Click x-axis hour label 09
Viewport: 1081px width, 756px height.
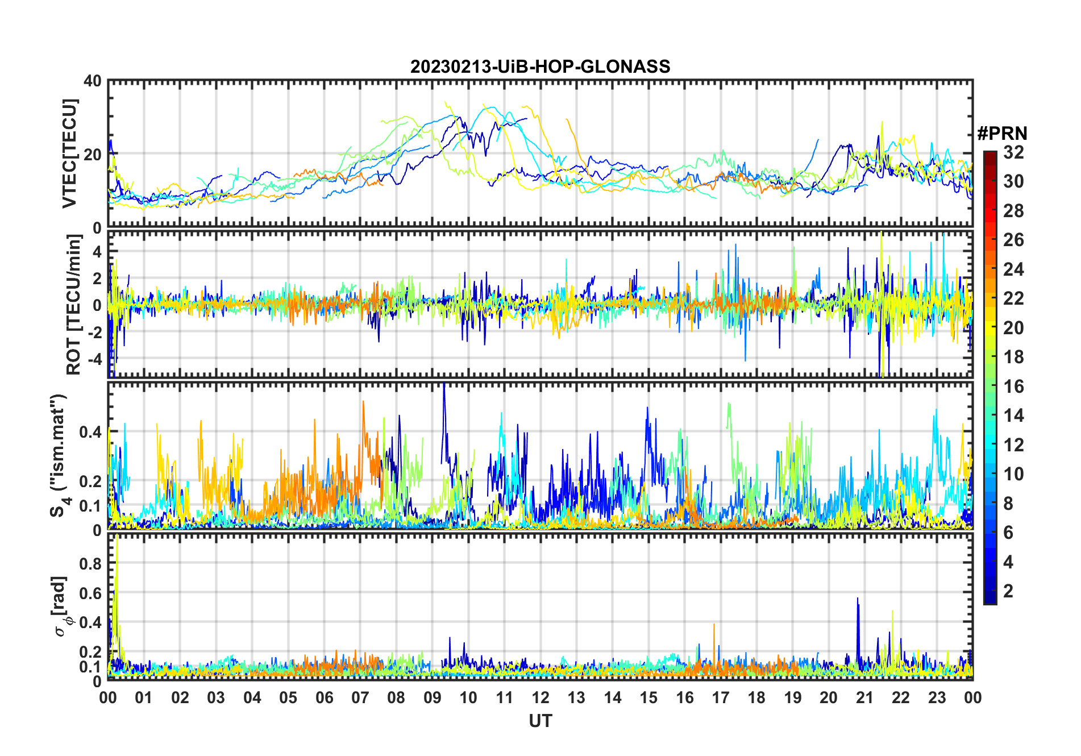point(433,697)
